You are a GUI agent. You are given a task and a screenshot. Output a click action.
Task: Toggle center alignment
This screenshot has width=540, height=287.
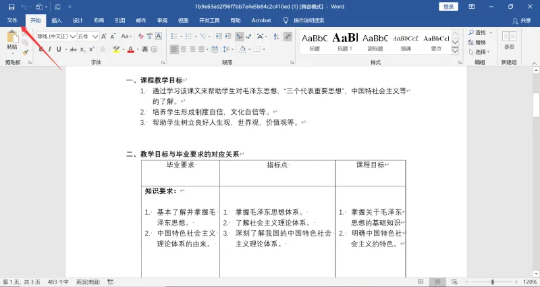pyautogui.click(x=184, y=49)
